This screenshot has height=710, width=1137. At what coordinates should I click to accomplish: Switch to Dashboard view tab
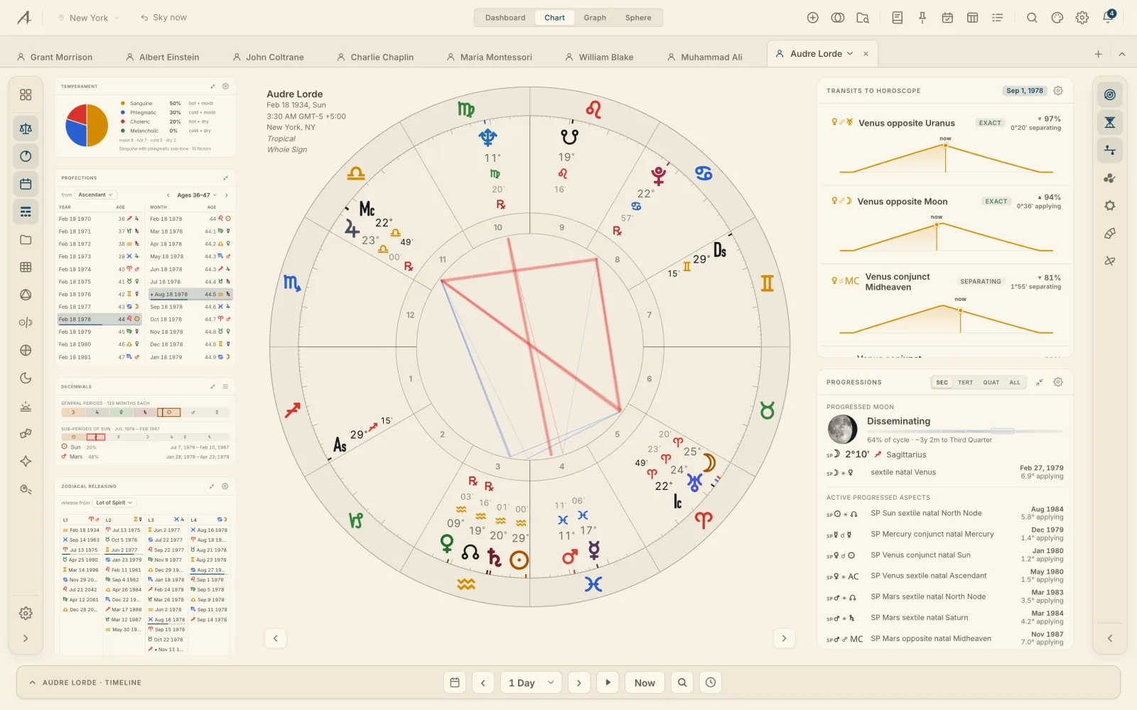point(505,18)
